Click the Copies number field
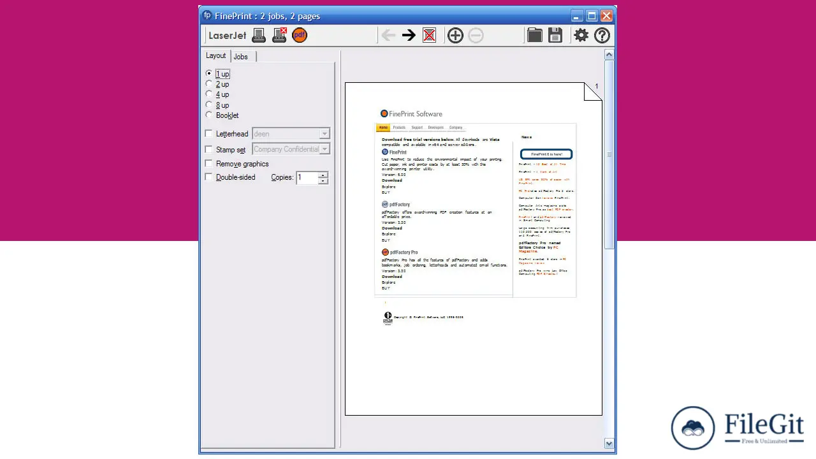Screen dimensions: 816x459 tap(307, 178)
